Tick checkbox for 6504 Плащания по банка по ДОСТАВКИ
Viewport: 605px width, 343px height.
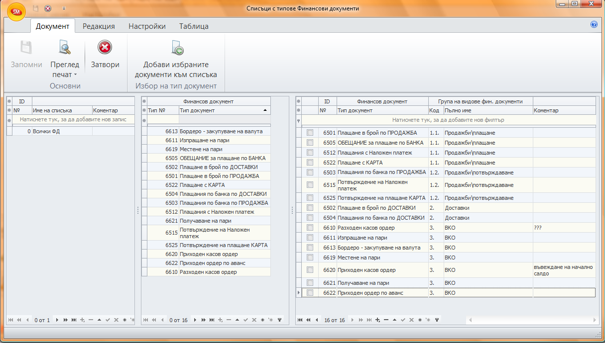tap(310, 218)
